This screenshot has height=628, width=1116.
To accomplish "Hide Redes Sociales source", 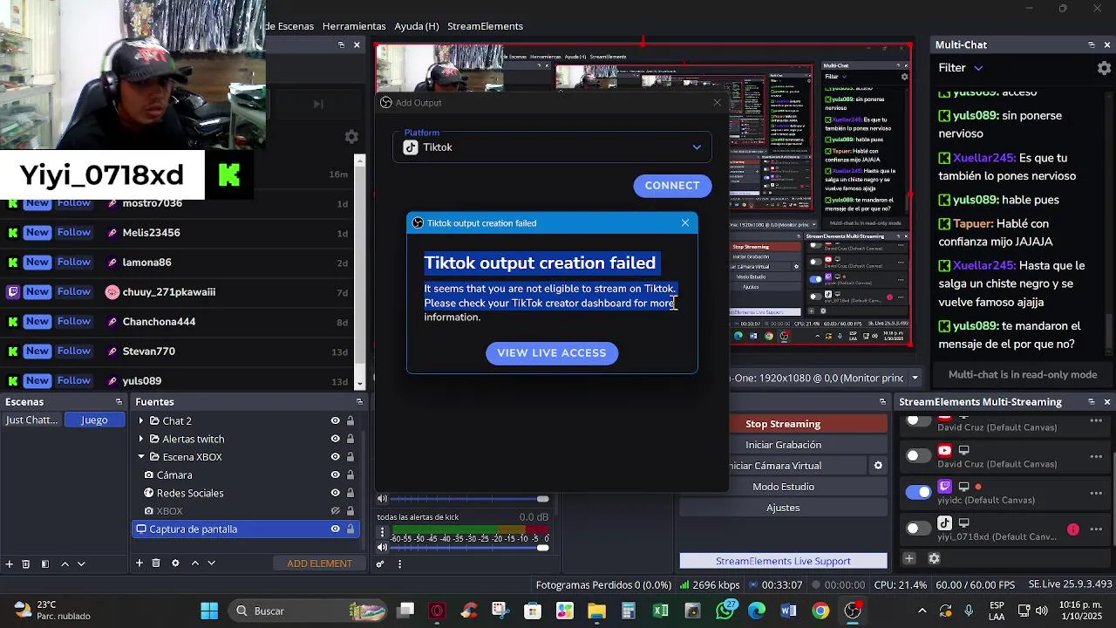I will pyautogui.click(x=335, y=493).
